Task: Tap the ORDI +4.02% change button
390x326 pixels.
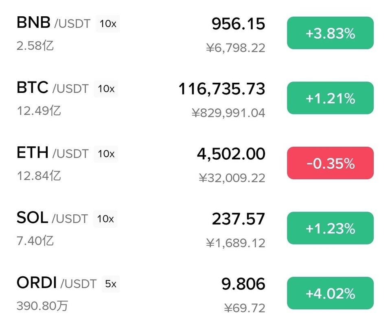Action: point(330,293)
